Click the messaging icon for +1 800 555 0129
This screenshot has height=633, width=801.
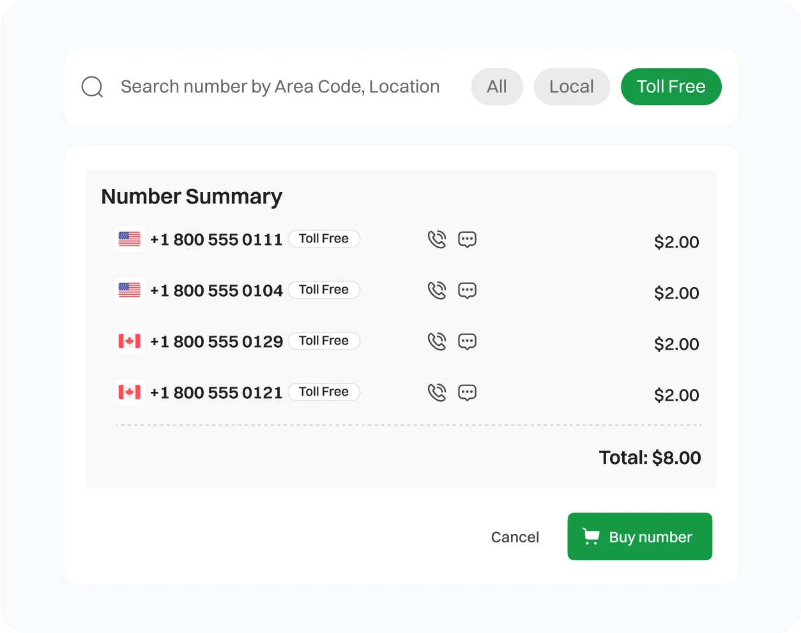(x=467, y=341)
